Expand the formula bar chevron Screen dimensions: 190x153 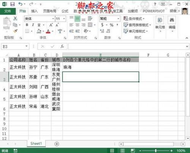pyautogui.click(x=187, y=47)
